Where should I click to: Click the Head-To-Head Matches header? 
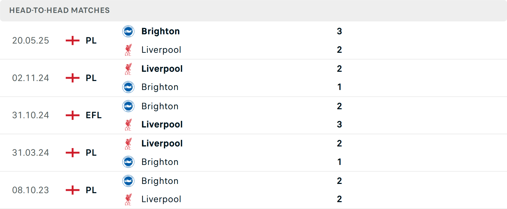[x=59, y=10]
